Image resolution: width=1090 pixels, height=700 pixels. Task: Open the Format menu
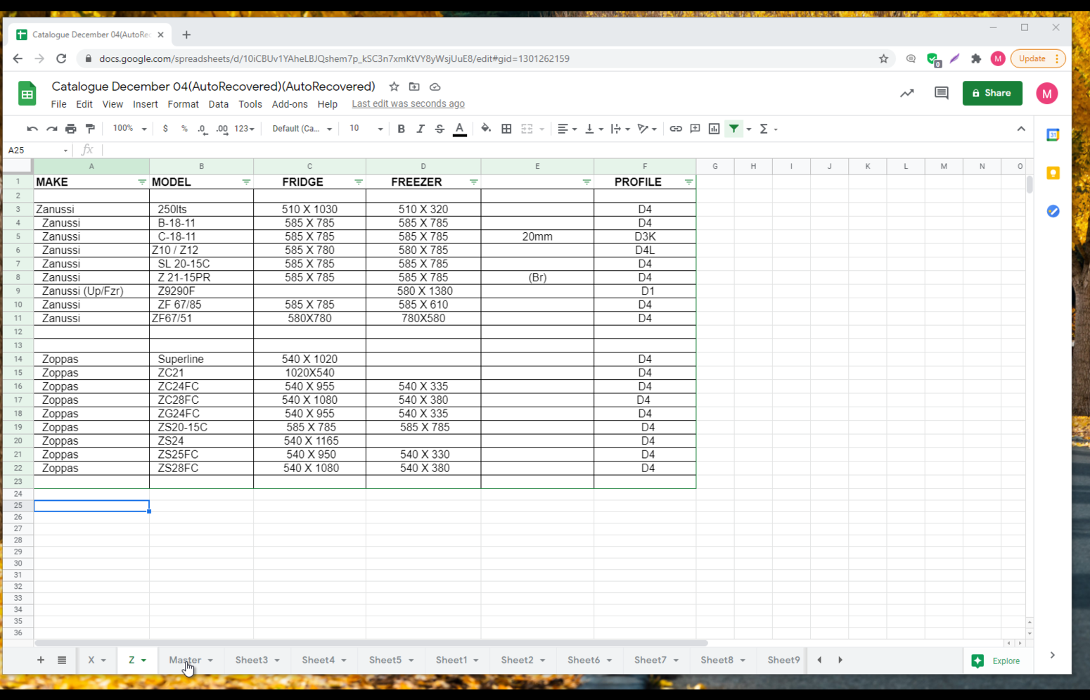point(183,104)
